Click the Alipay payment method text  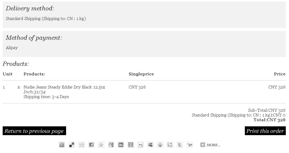[12, 48]
